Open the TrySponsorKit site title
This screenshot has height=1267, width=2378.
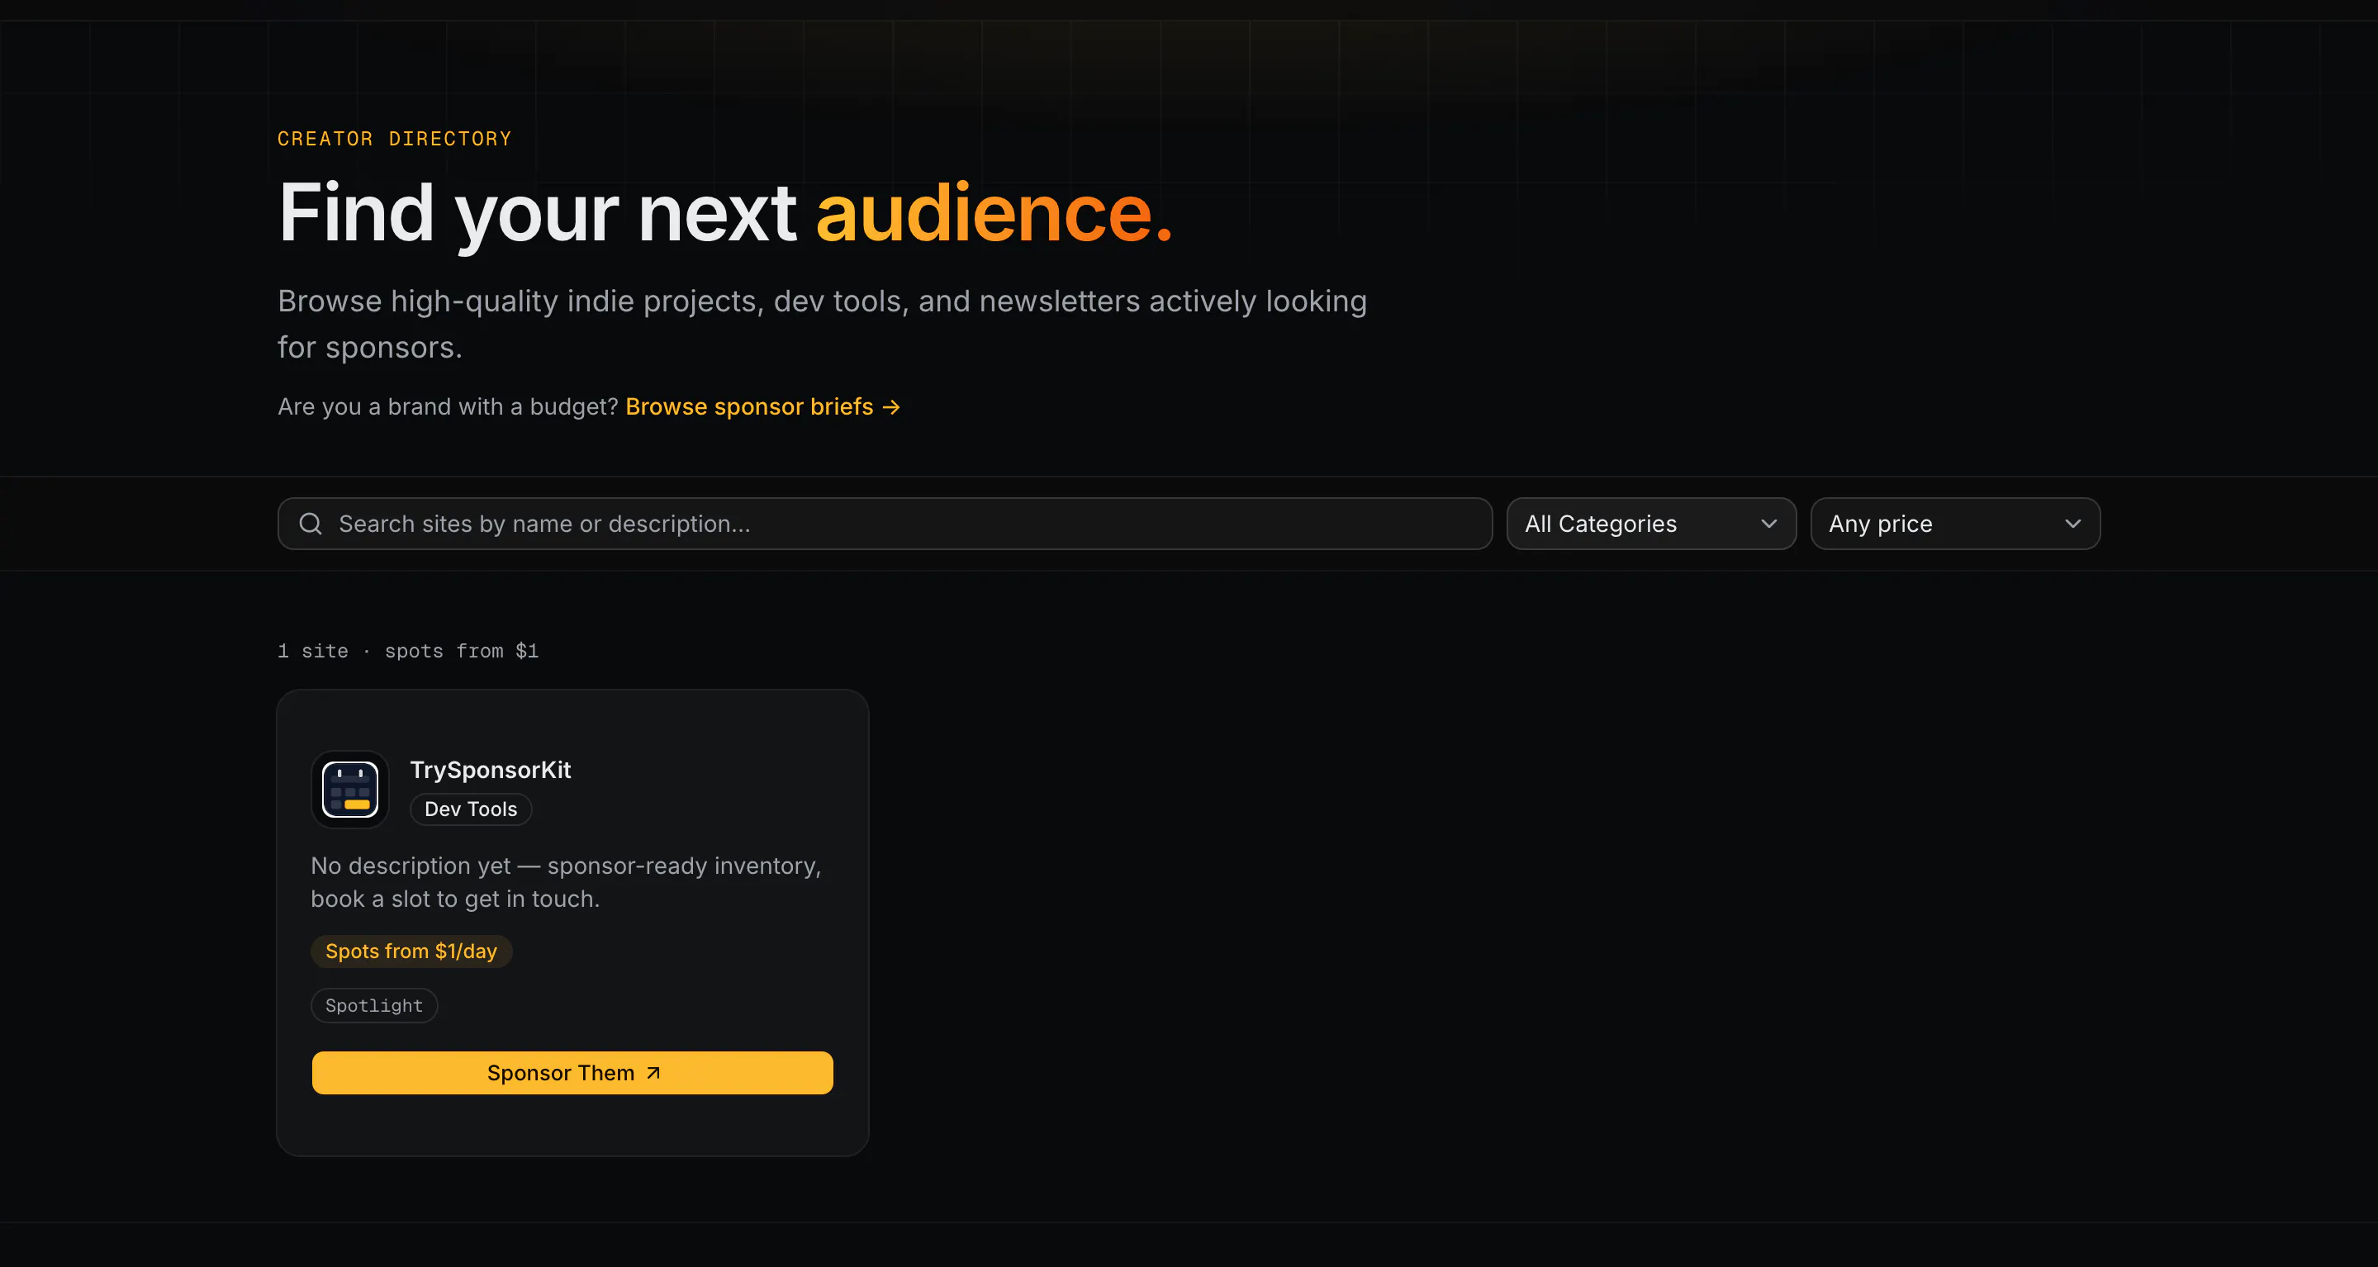[x=490, y=770]
